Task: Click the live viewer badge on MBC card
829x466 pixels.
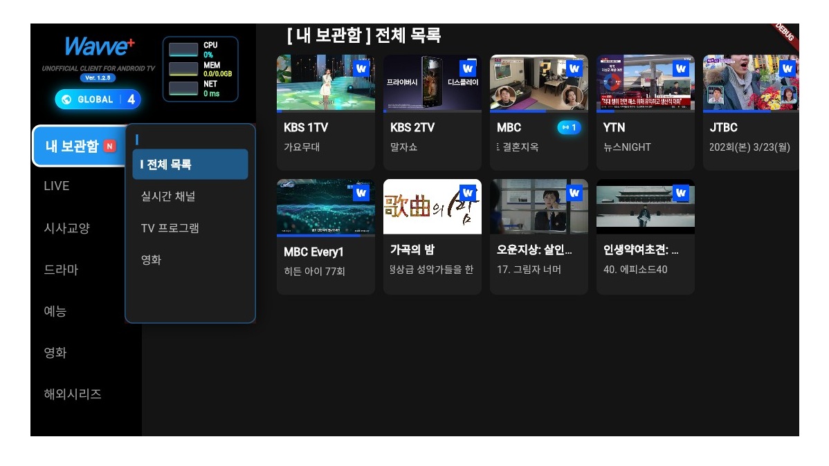Action: (569, 127)
